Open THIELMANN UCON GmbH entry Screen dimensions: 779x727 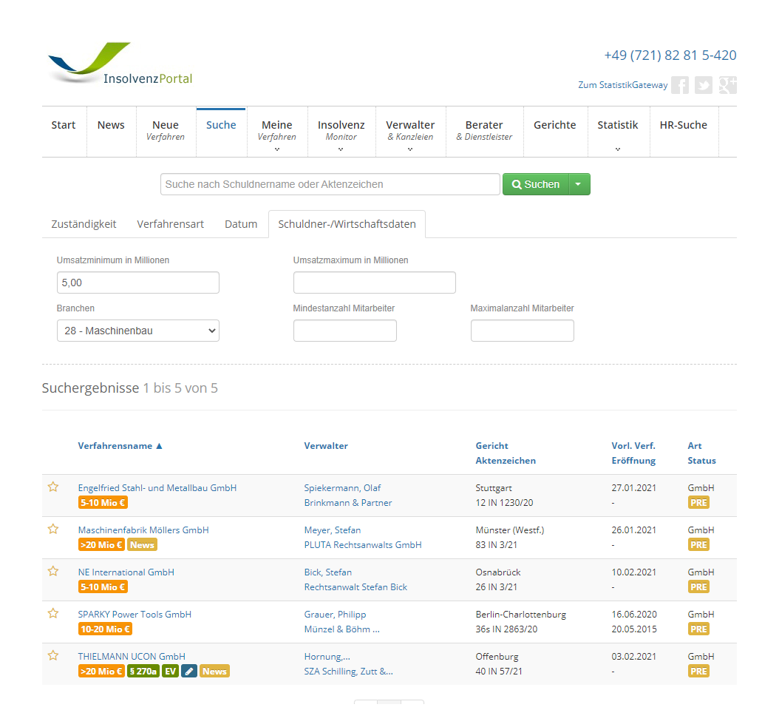(x=132, y=657)
